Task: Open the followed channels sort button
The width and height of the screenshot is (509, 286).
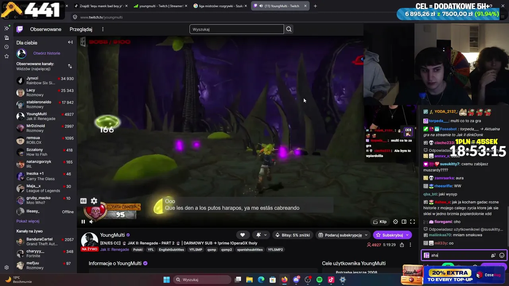Action: coord(70,66)
